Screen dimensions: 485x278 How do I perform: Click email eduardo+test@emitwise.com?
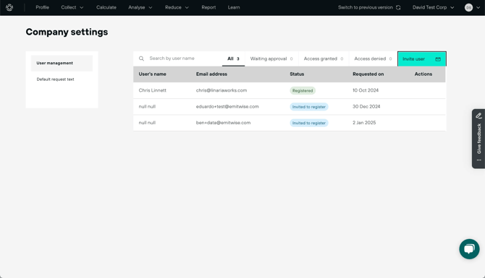(x=227, y=106)
